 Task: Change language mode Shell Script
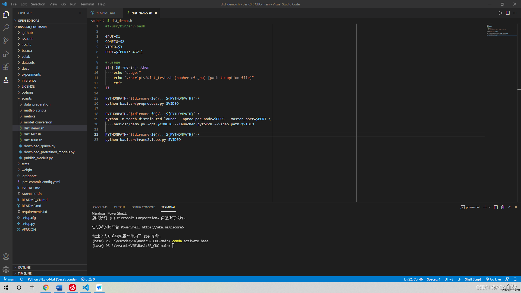coord(473,279)
